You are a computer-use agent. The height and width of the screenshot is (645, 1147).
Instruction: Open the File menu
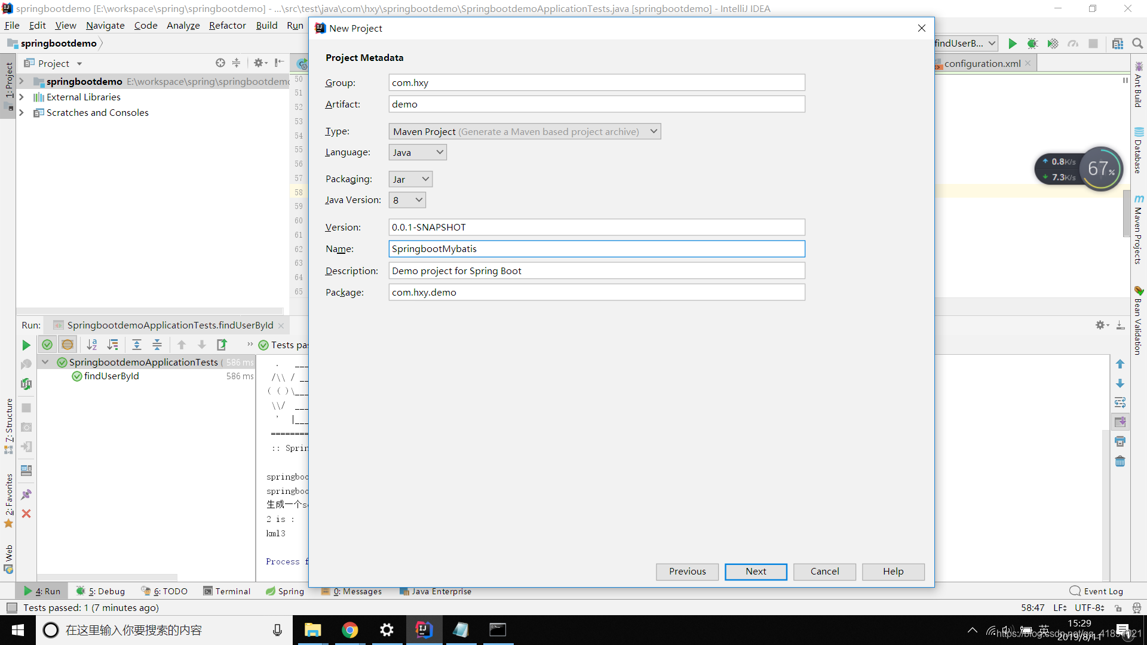12,25
